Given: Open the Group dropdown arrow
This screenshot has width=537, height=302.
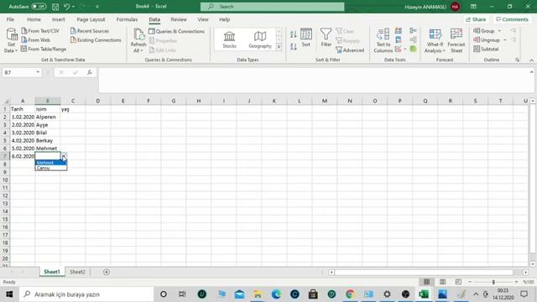Looking at the screenshot, I should (x=499, y=31).
